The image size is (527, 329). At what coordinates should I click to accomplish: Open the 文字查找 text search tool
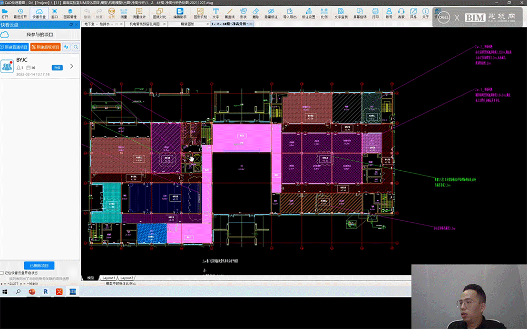pyautogui.click(x=341, y=13)
